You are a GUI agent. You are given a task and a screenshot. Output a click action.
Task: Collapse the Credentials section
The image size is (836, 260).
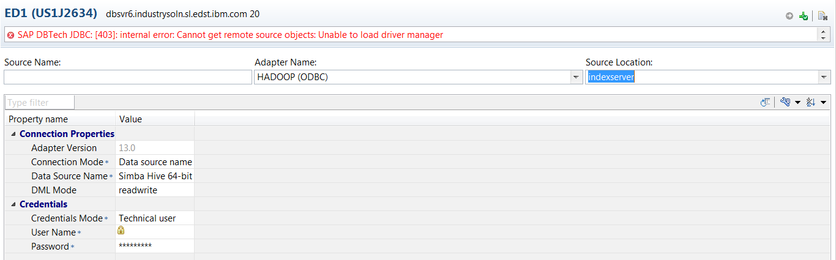(x=13, y=204)
